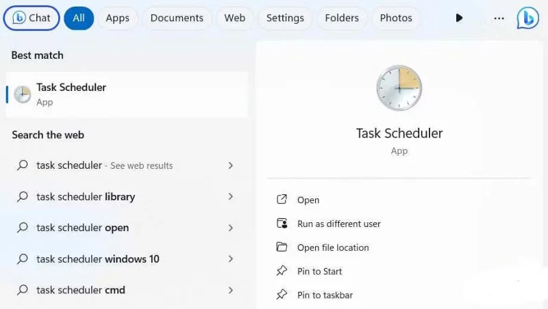Image resolution: width=548 pixels, height=309 pixels.
Task: Open the Task Scheduler best match result
Action: click(x=127, y=94)
